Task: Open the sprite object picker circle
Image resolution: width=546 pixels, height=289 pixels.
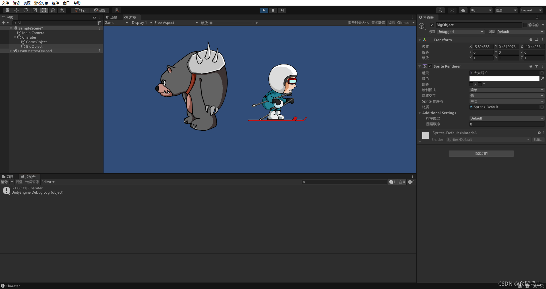Action: (x=542, y=73)
